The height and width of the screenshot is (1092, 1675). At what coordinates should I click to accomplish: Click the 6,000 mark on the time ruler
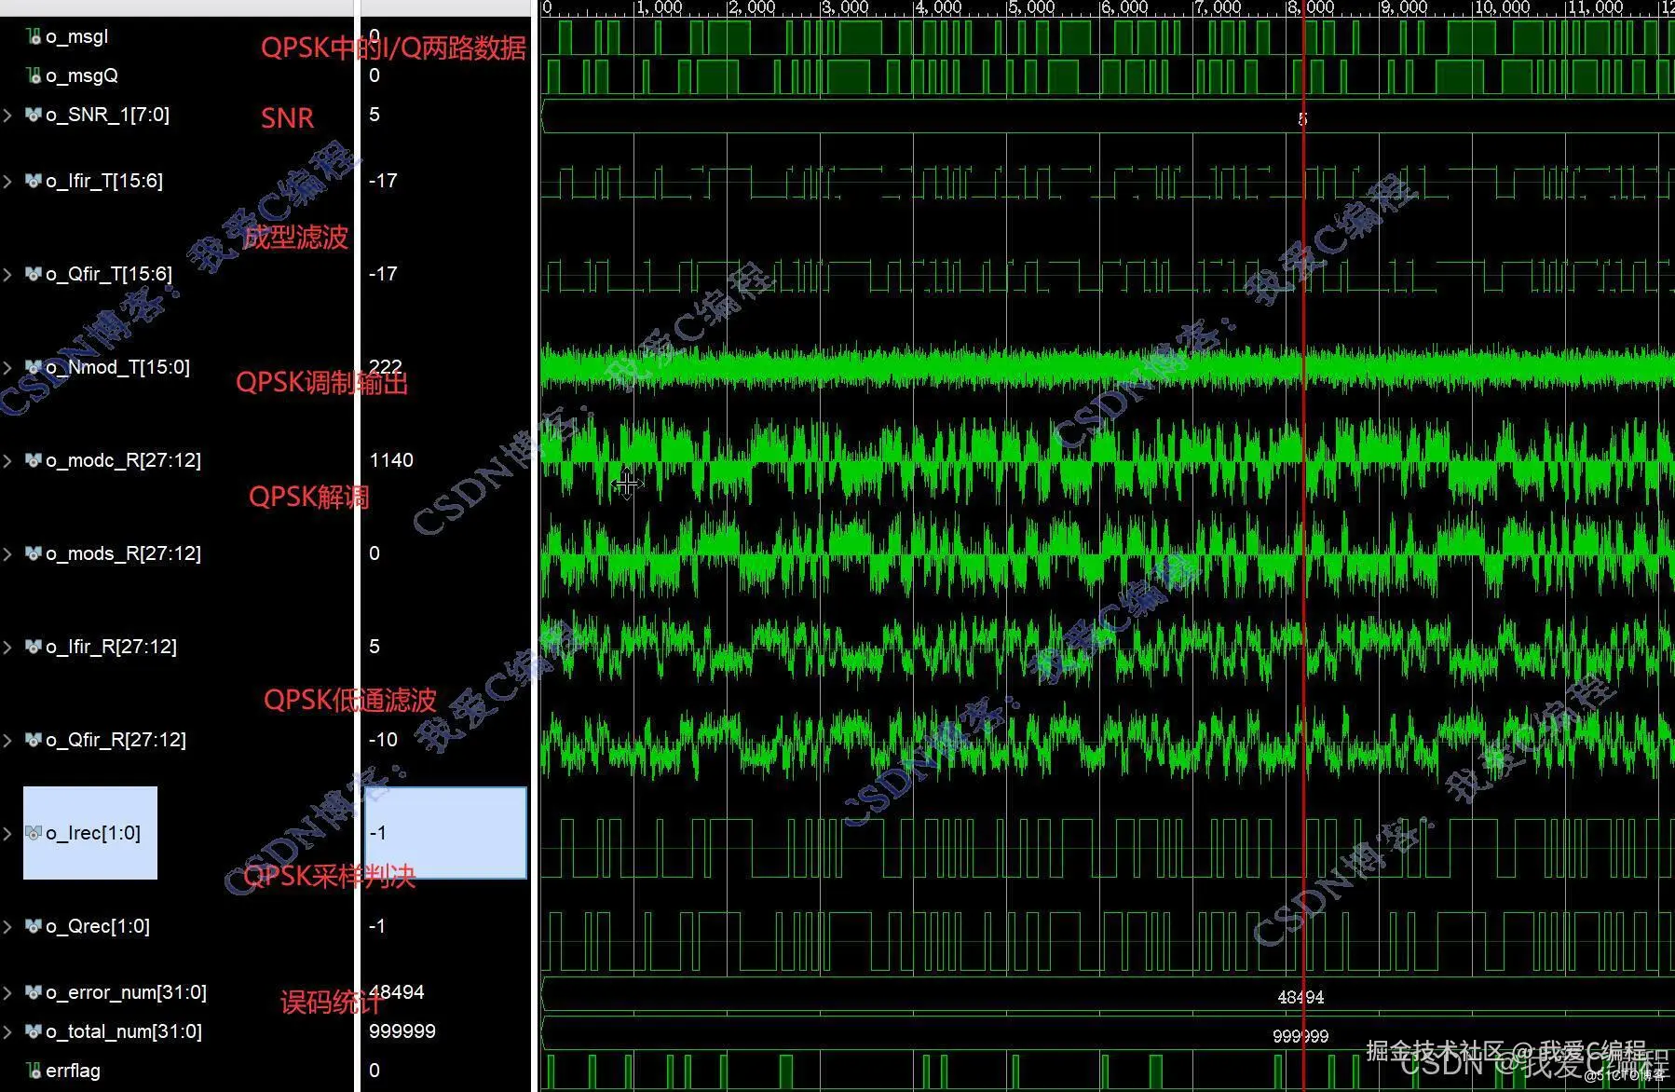coord(1125,7)
